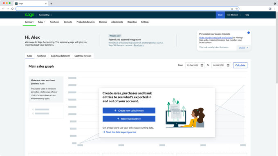The height and width of the screenshot is (156, 278).
Task: Click the 'Hi, Alex' greeting
Action: coord(32,37)
